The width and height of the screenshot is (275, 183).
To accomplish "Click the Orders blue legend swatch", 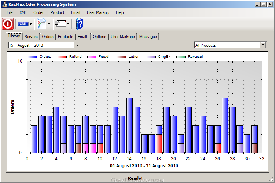I will 32,57.
